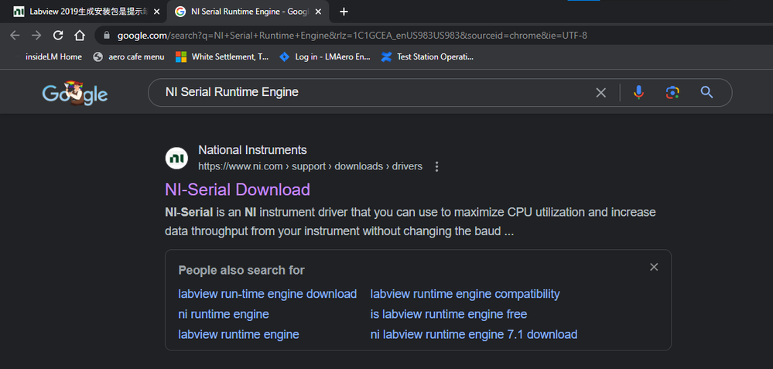
Task: Clear the search query
Action: coord(600,93)
